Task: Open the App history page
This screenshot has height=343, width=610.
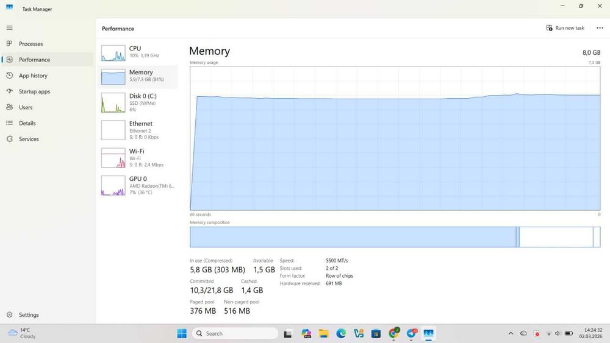Action: click(x=48, y=76)
